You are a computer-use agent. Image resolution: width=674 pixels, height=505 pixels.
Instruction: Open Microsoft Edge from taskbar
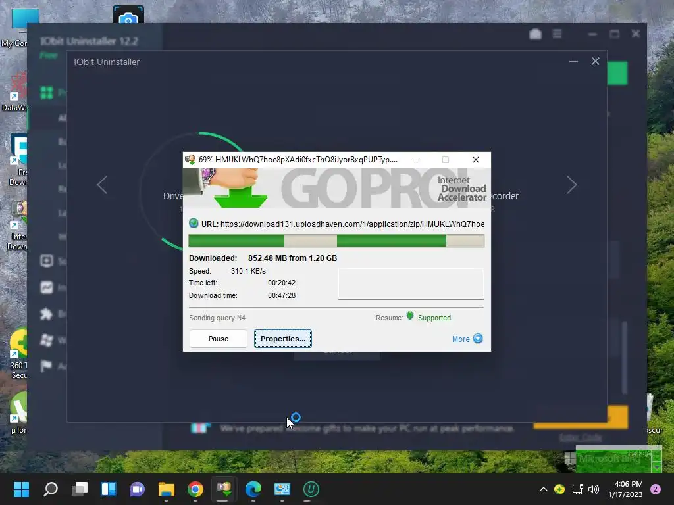click(253, 489)
